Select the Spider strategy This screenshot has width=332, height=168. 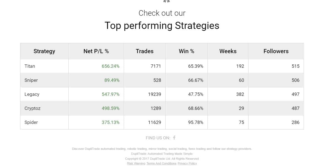31,122
